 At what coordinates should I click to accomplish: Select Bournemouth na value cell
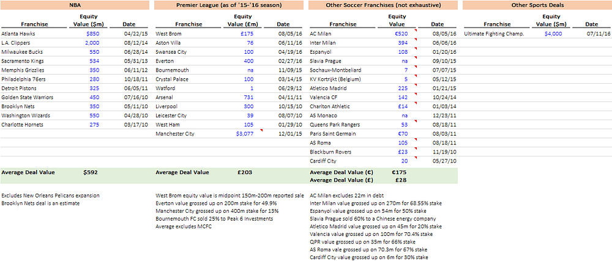(x=250, y=70)
